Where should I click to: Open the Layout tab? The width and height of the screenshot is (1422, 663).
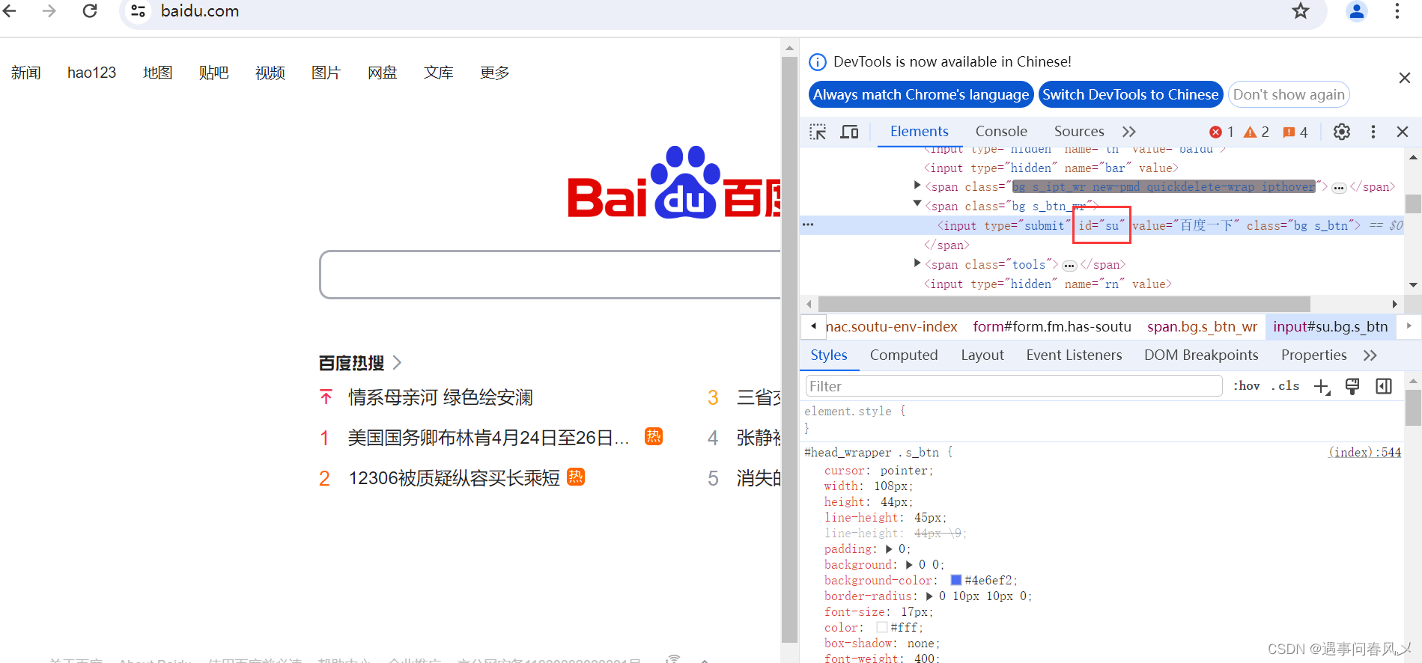point(982,355)
